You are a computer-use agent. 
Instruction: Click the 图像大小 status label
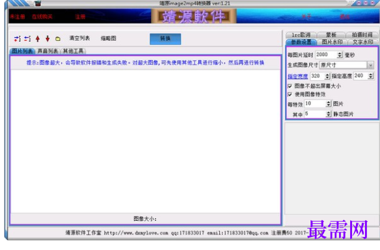point(145,219)
